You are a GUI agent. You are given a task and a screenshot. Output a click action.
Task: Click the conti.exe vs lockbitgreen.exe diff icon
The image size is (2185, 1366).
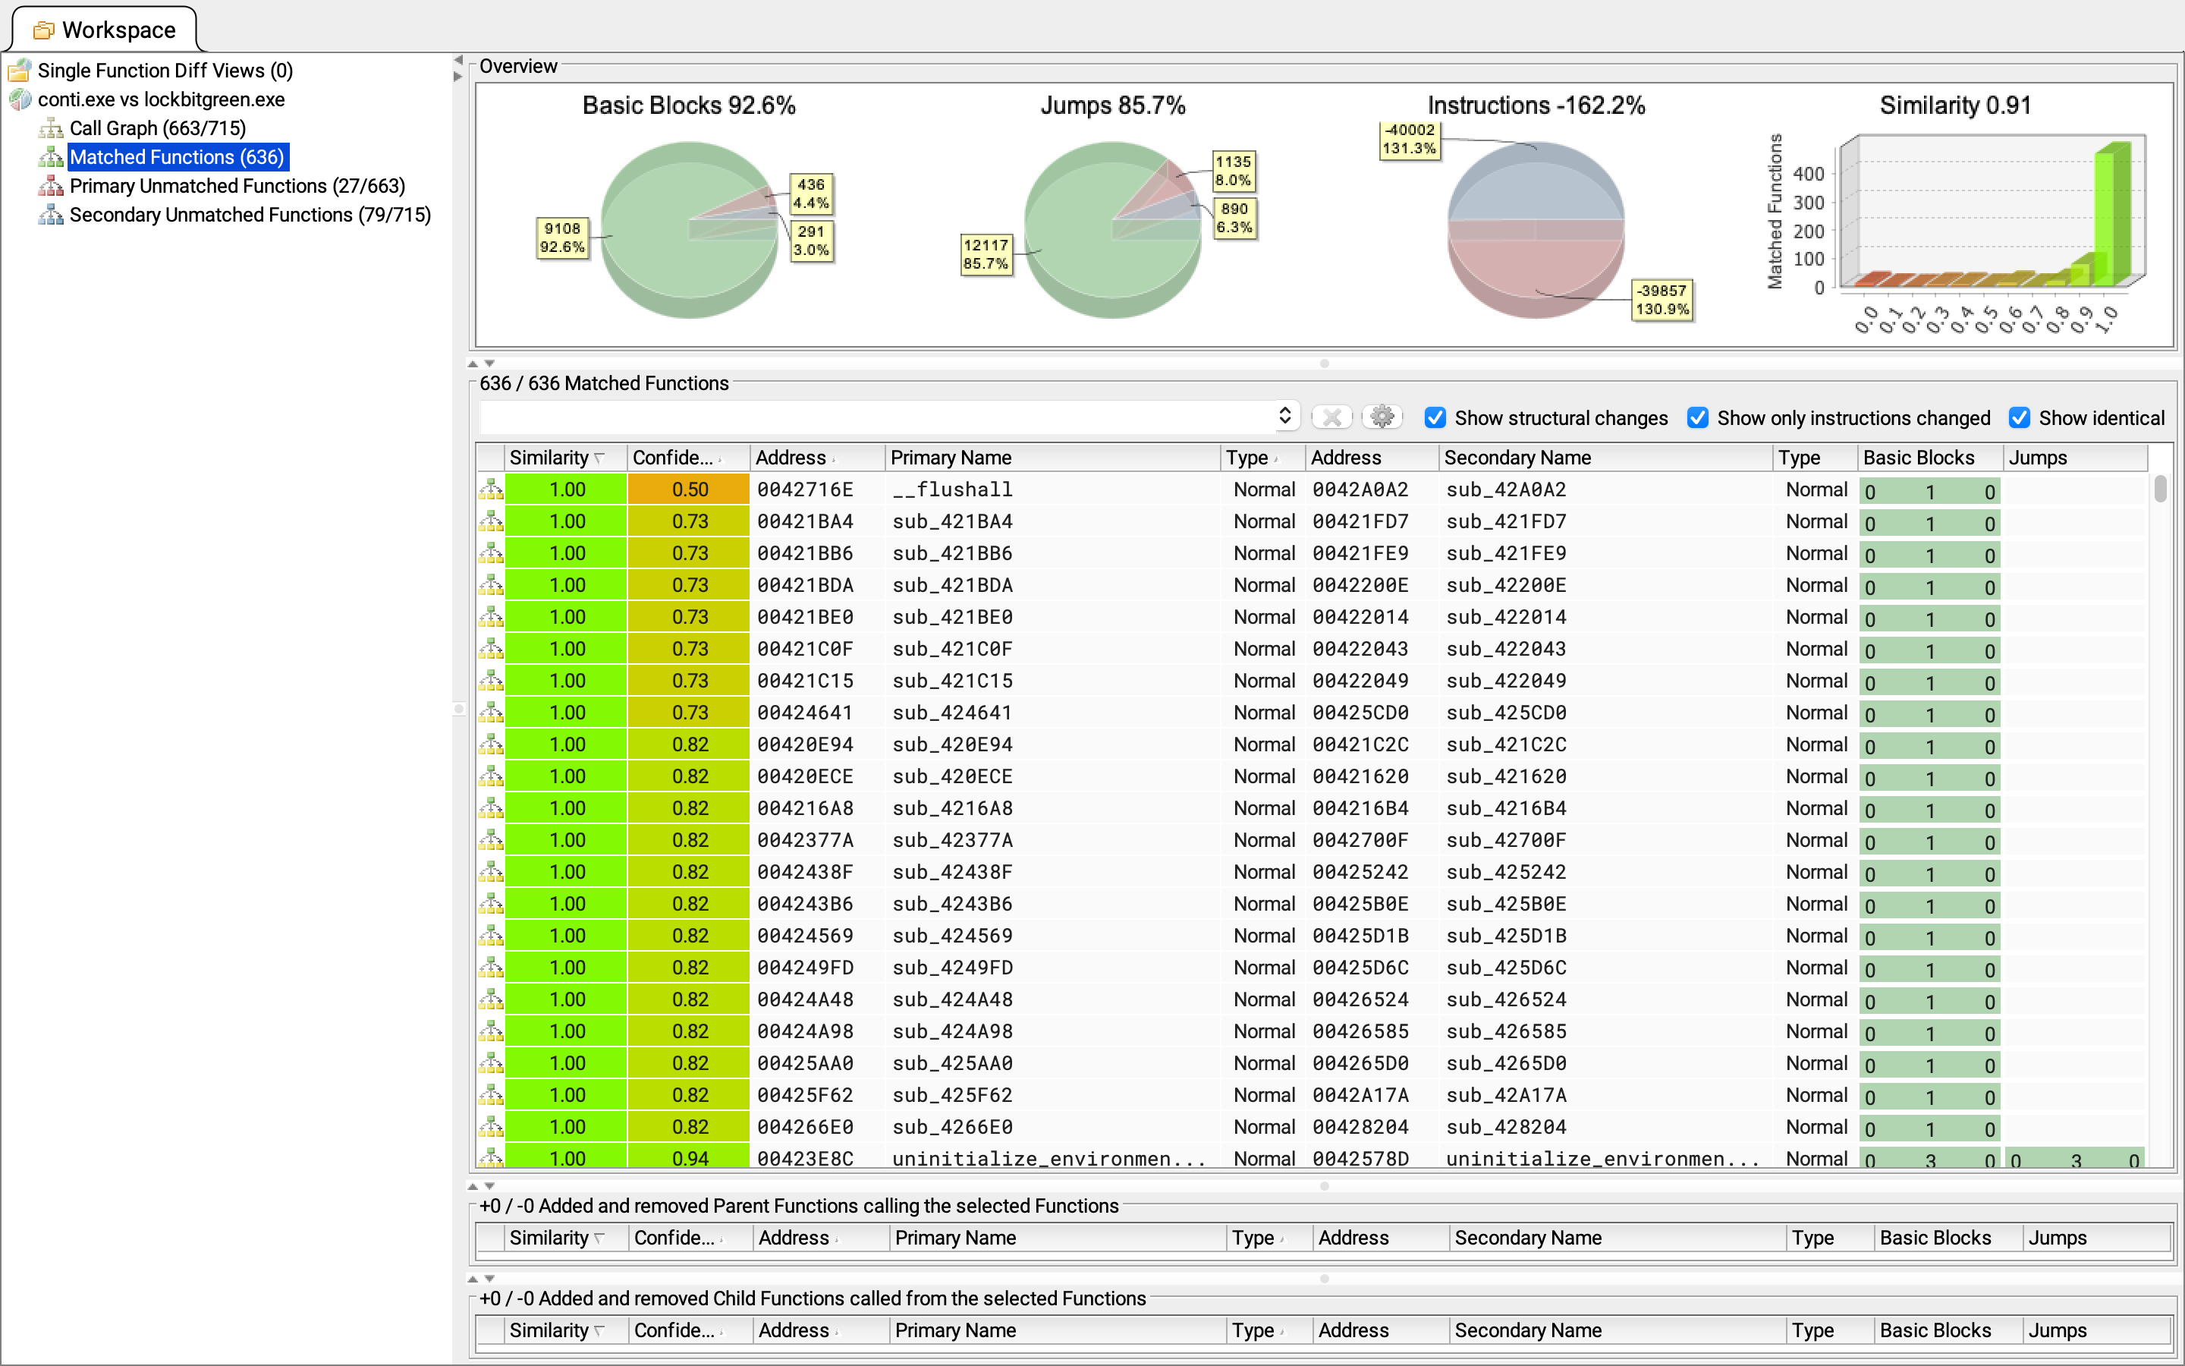(20, 99)
